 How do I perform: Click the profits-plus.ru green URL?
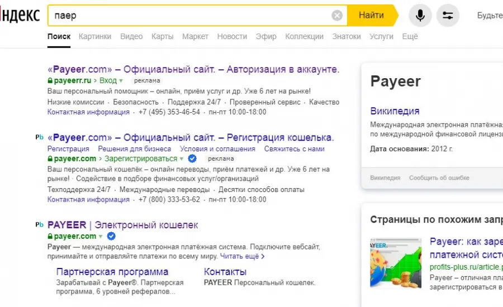pyautogui.click(x=466, y=267)
